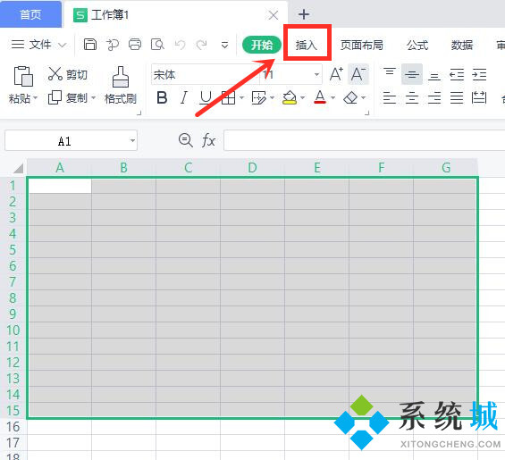The image size is (505, 460).
Task: Align text left
Action: click(390, 97)
